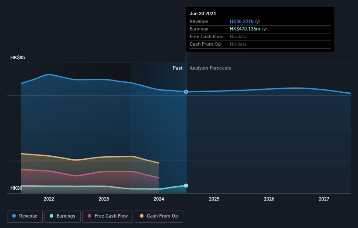Image resolution: width=358 pixels, height=228 pixels.
Task: Click the 2024 x-axis label
Action: [x=159, y=199]
